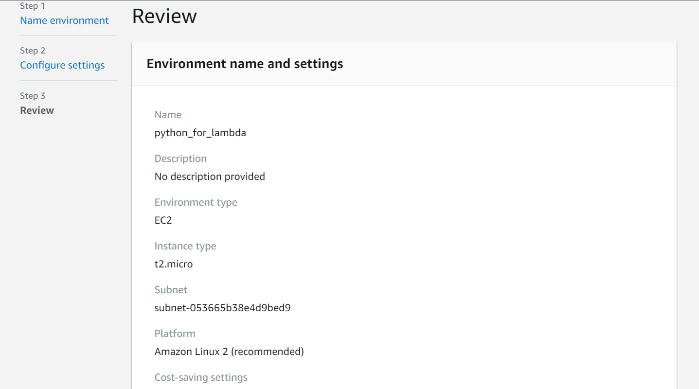
Task: Click the Subnet field label
Action: click(x=171, y=290)
